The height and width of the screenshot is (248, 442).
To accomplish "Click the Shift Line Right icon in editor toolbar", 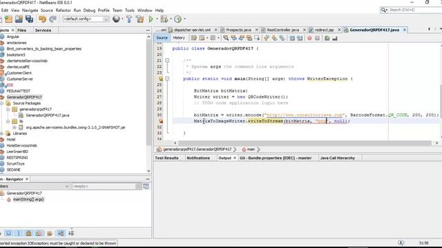I will [300, 38].
